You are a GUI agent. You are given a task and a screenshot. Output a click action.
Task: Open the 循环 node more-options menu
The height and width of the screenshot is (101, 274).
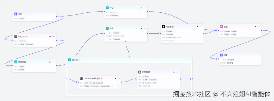[x=145, y=28]
